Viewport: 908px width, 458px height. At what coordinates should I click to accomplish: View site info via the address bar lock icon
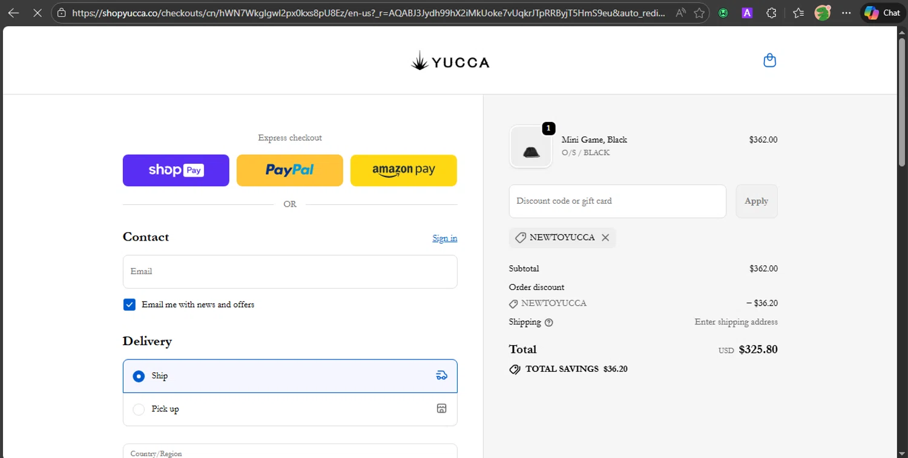click(62, 13)
